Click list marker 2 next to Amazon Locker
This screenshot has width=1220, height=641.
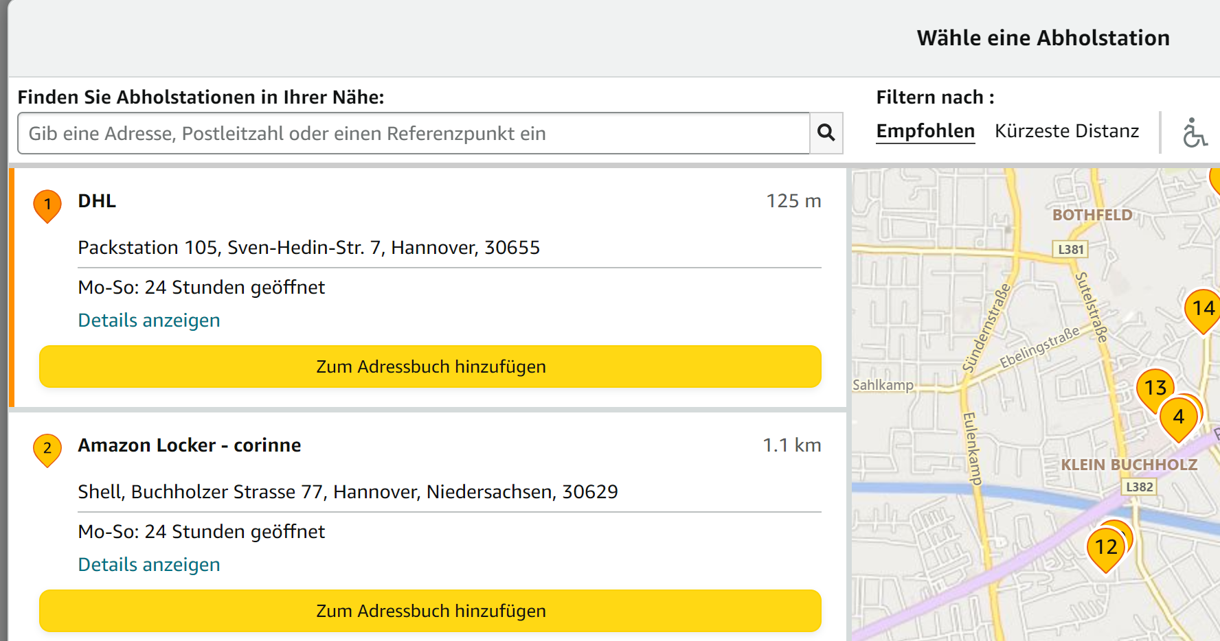(x=47, y=450)
